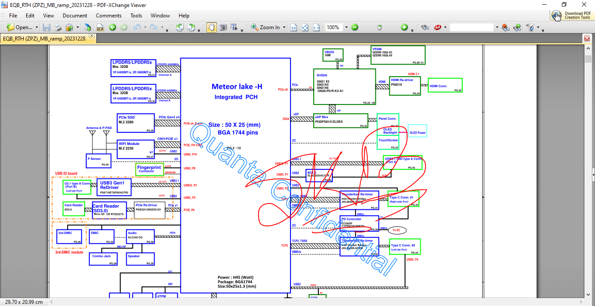
Task: Click the Download PDF Creation Tools button
Action: (x=571, y=15)
